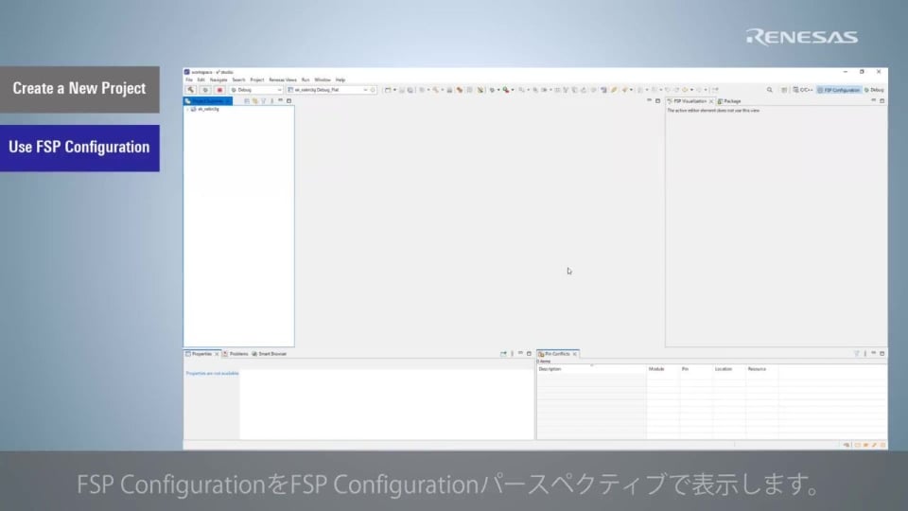Viewport: 908px width, 511px height.
Task: Maximize the Project Explorer view
Action: click(x=289, y=101)
